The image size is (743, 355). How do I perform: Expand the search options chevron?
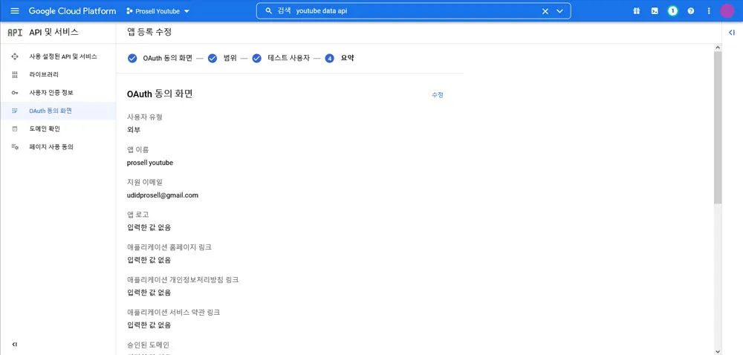point(559,11)
